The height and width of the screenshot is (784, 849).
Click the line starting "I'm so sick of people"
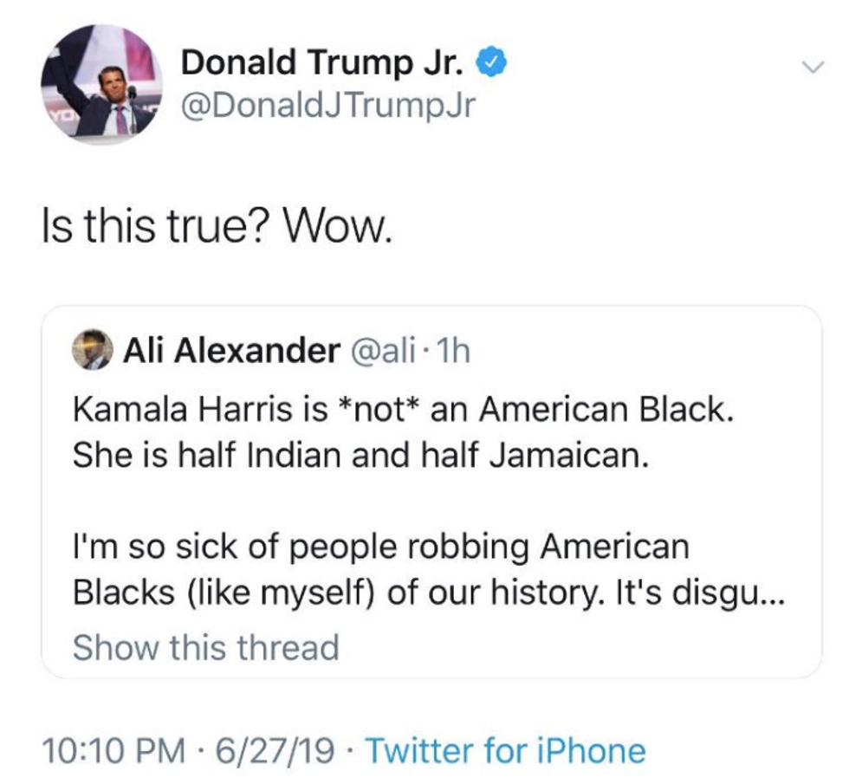point(381,548)
